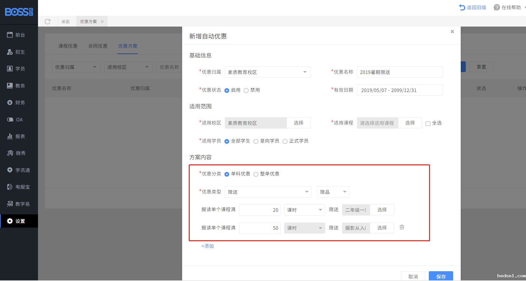Viewport: 526px width, 281px height.
Task: Open the 教务 sidebar icon
Action: 10,86
